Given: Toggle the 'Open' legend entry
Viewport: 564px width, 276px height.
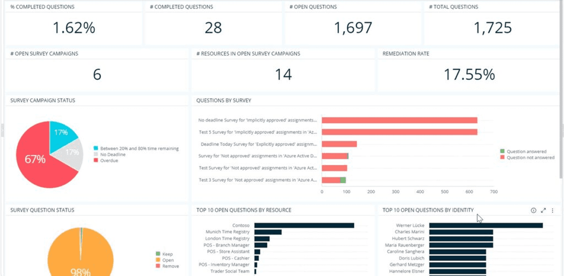Looking at the screenshot, I should [x=164, y=260].
